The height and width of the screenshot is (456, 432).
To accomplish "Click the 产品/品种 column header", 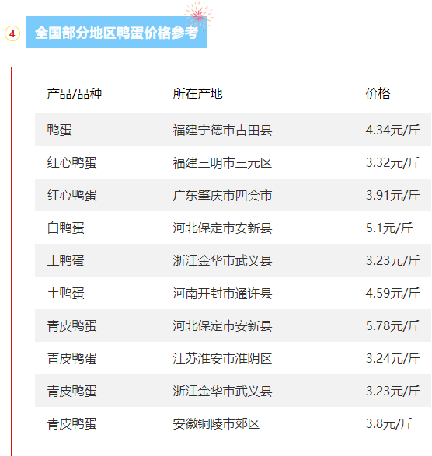I will 75,94.
